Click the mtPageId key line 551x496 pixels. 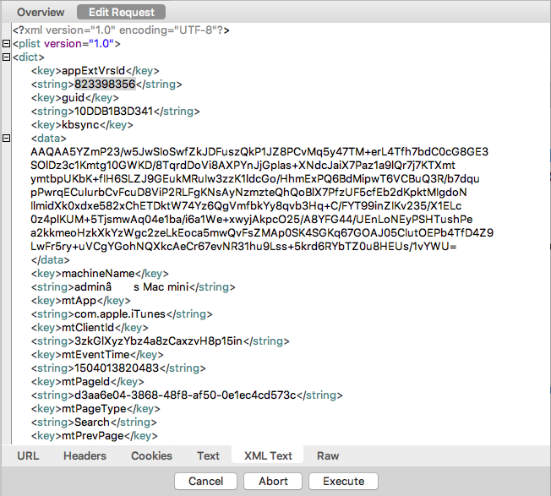[88, 381]
